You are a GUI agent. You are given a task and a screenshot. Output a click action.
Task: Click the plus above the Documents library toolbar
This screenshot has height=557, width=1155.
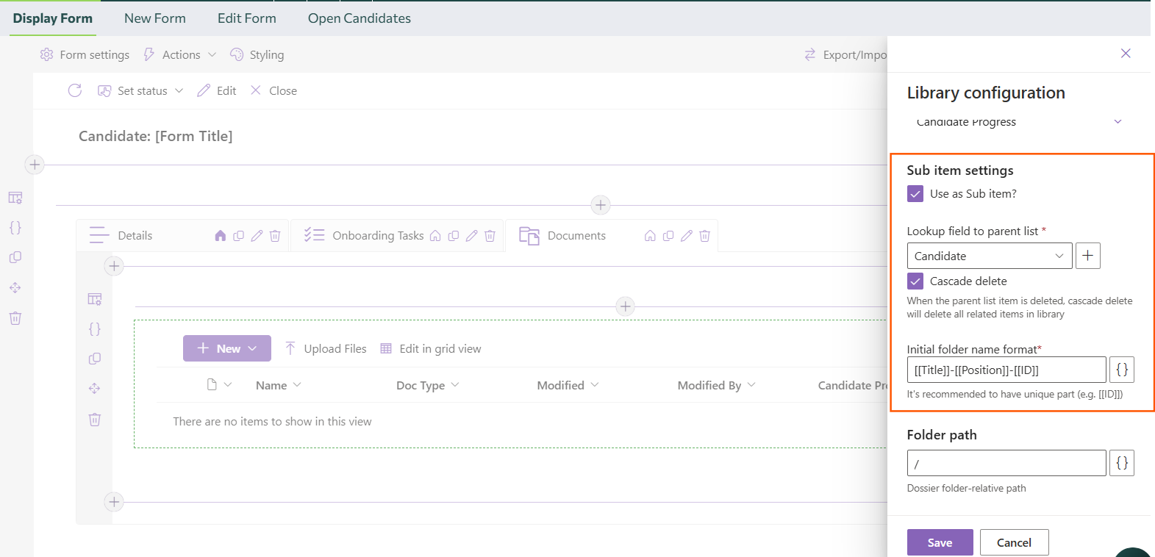626,306
